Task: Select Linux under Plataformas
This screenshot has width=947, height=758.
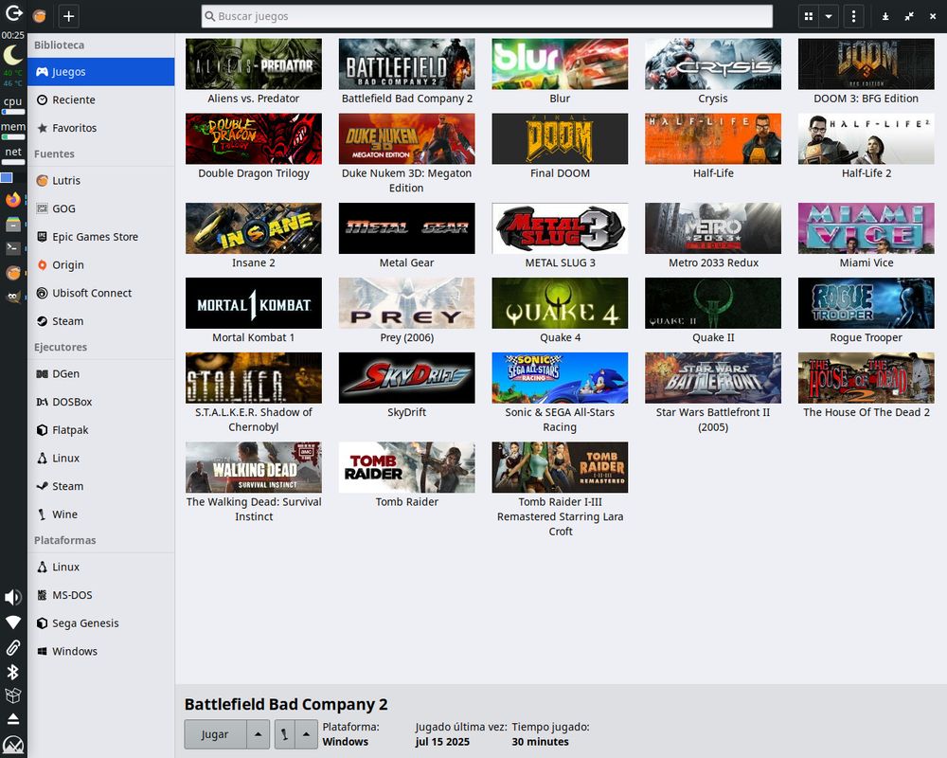Action: 101,567
